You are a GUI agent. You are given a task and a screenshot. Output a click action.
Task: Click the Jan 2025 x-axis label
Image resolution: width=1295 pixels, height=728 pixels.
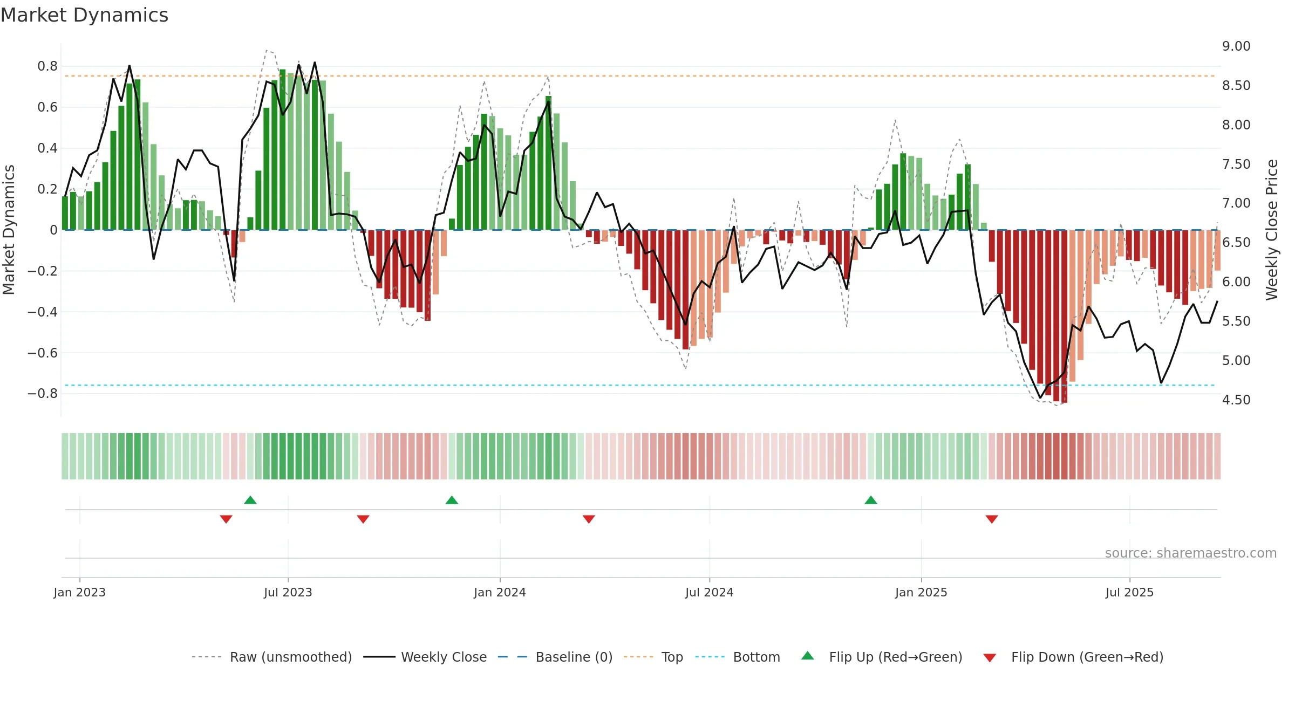(922, 592)
